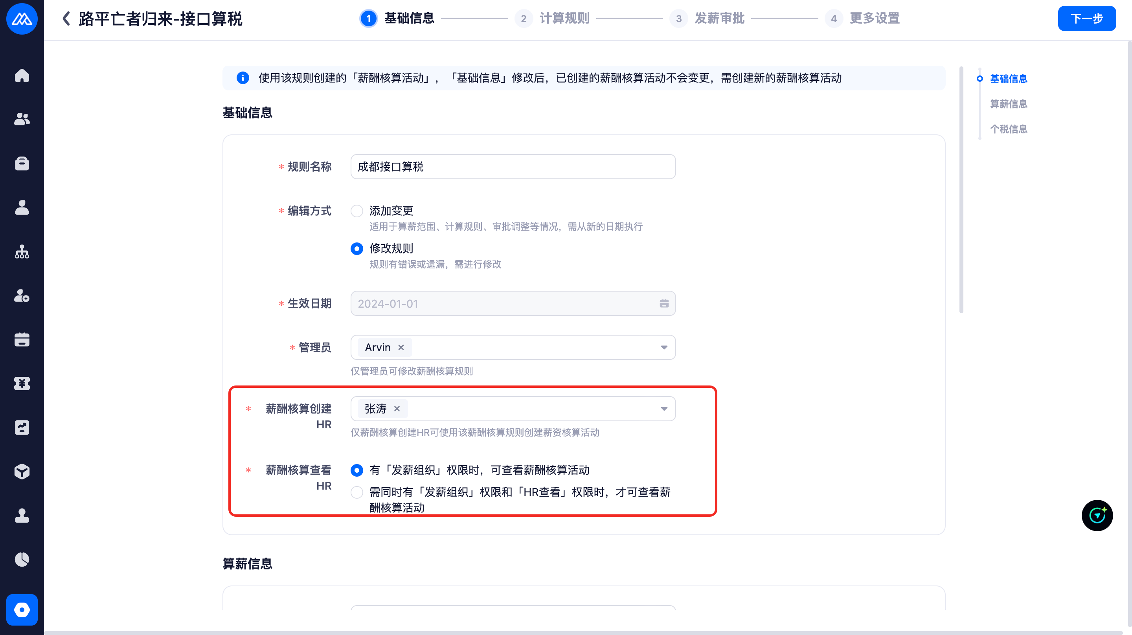Viewport: 1132px width, 635px height.
Task: Open the stamp approval sidebar icon
Action: (x=22, y=516)
